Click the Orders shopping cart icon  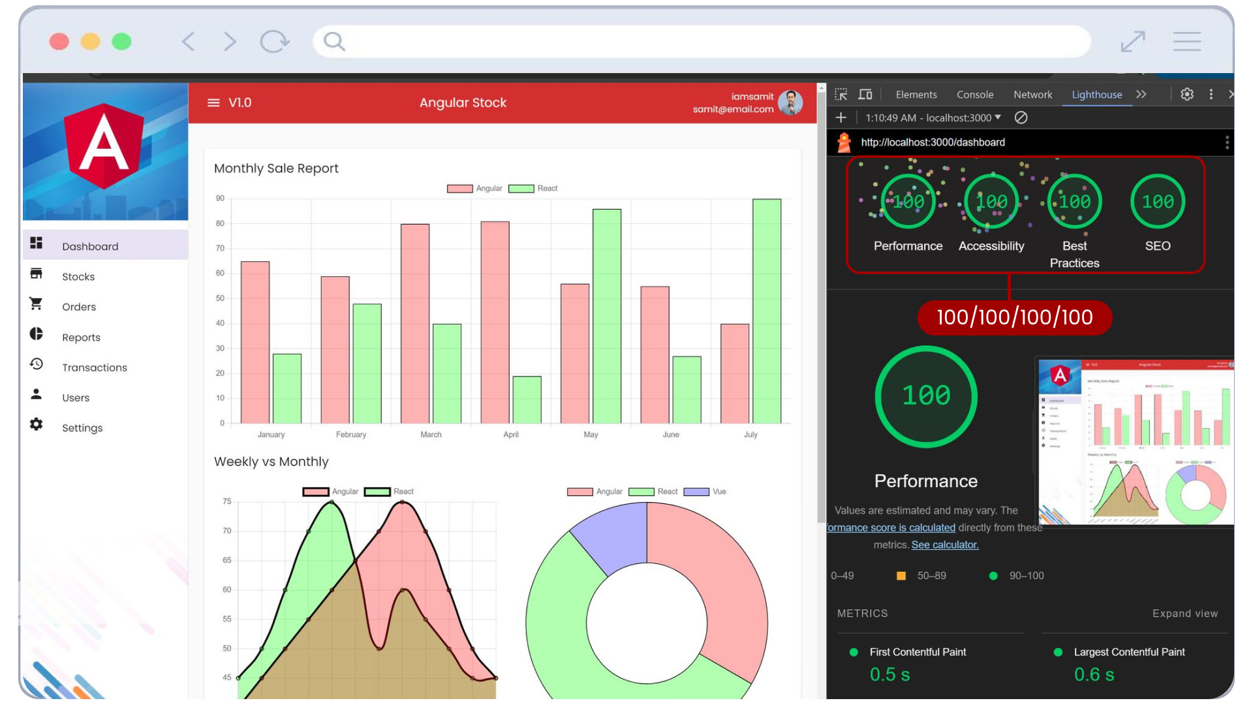coord(37,304)
